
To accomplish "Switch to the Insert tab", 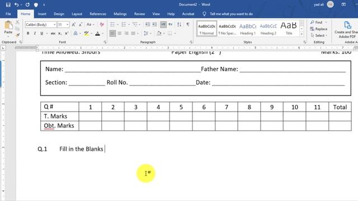I will coord(42,14).
